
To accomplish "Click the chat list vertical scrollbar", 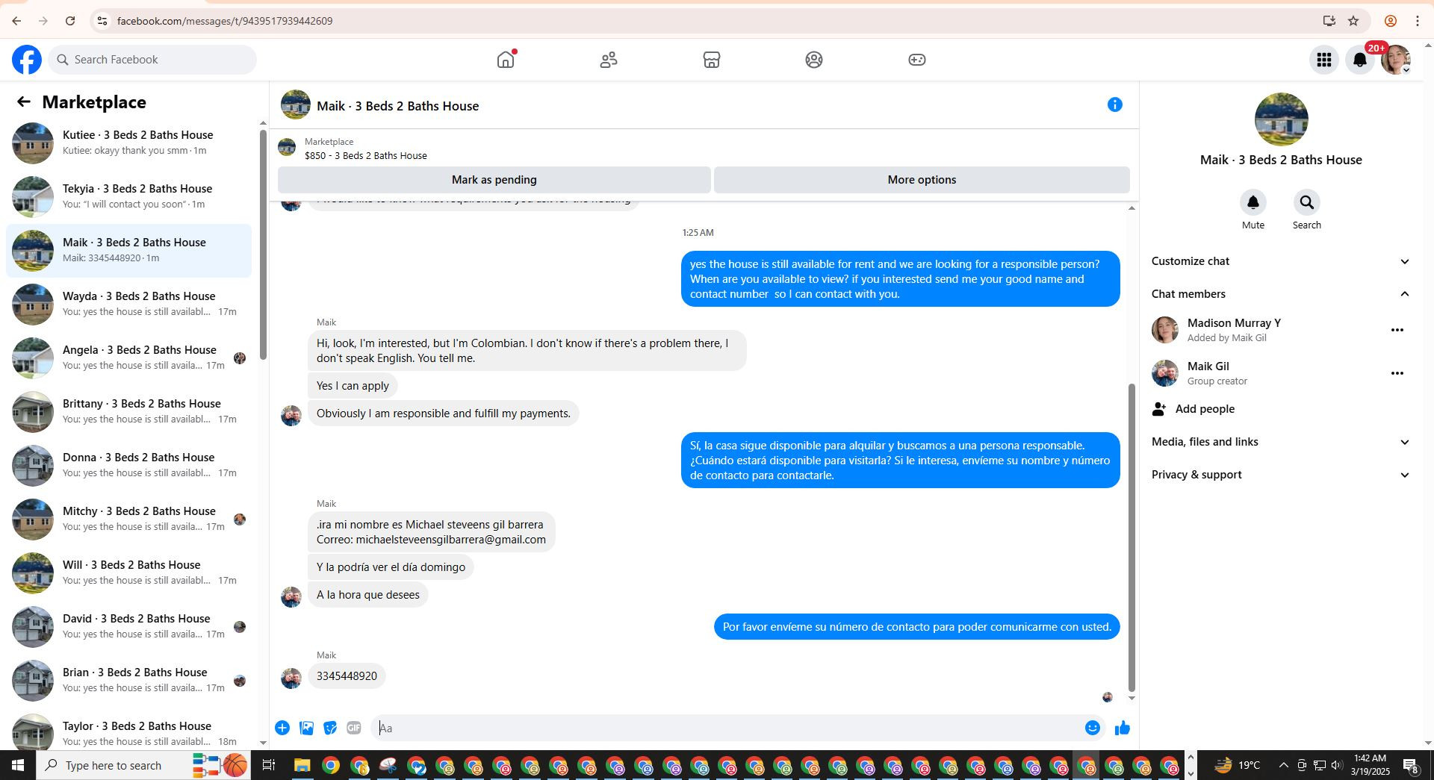I will coord(263,245).
